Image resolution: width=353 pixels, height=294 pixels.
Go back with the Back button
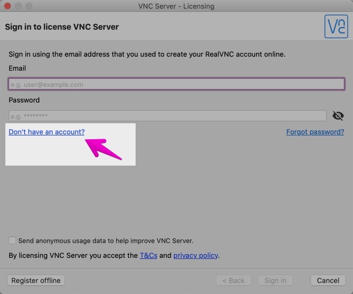coord(234,280)
